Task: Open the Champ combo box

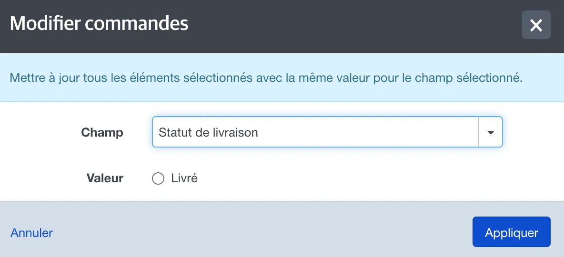Action: click(327, 132)
